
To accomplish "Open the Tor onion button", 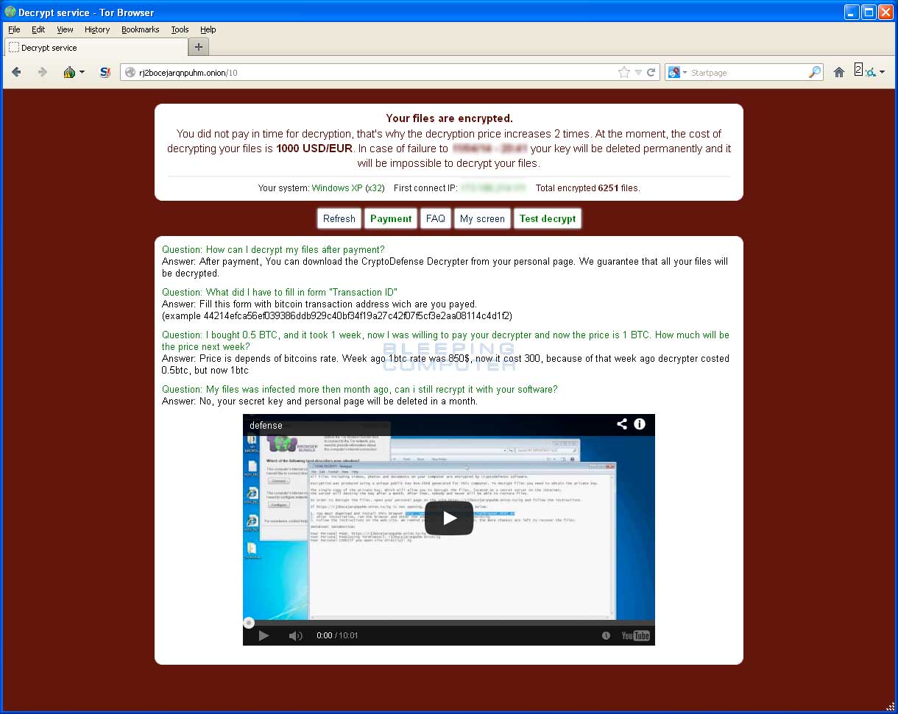I will click(x=69, y=72).
